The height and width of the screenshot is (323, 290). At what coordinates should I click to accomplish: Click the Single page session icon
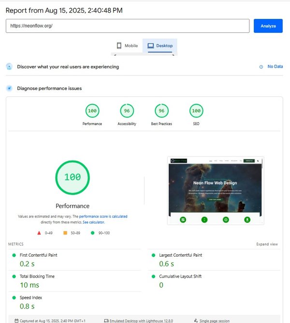pos(196,321)
